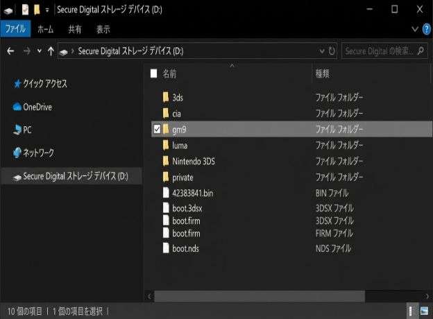Screen dimensions: 433x319
Task: Select the boot.3dsx file name
Action: click(187, 208)
